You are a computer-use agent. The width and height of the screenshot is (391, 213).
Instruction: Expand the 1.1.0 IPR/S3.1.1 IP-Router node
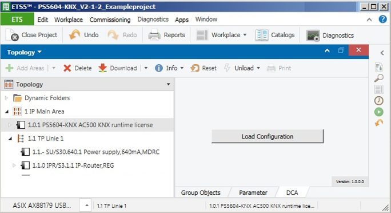click(14, 165)
